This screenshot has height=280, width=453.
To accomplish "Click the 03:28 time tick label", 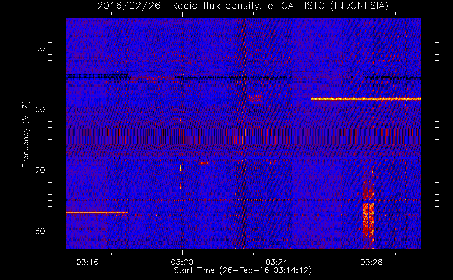I will coord(372,262).
